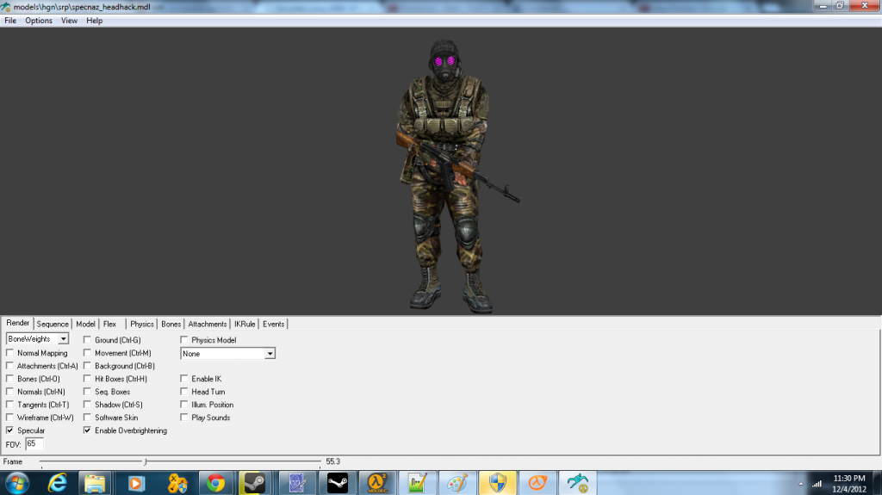The image size is (882, 495).
Task: Switch to the Attachments tab
Action: [x=208, y=324]
